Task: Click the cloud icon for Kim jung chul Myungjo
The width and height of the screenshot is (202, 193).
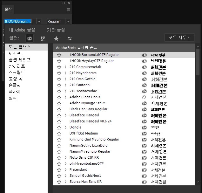Action: pos(144,140)
